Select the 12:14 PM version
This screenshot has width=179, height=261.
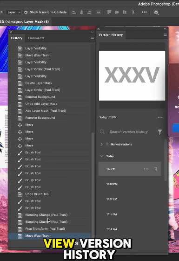(x=130, y=229)
